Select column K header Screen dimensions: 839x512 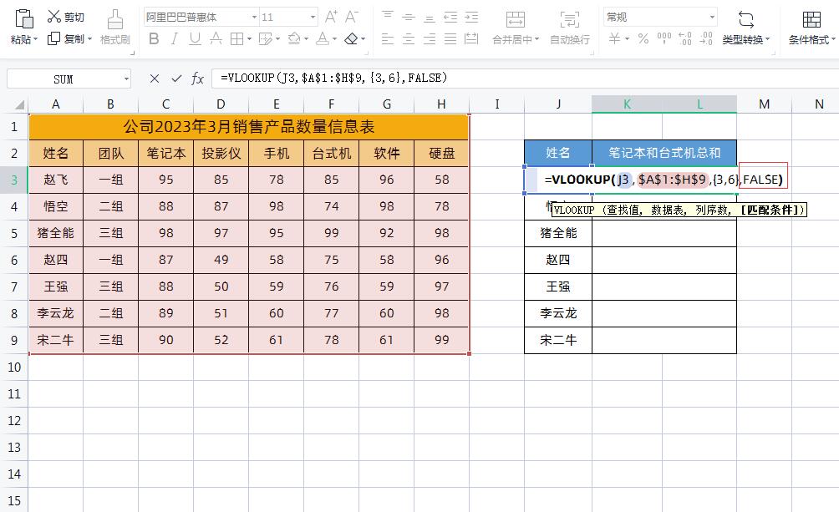tap(627, 104)
